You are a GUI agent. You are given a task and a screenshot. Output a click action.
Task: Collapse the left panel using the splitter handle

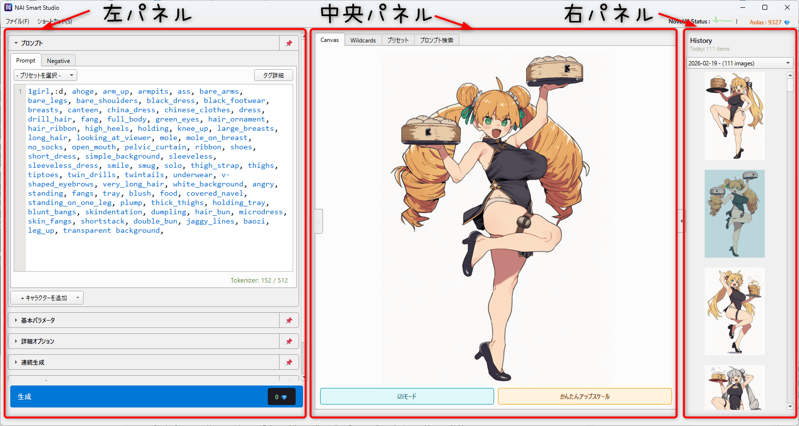tap(318, 221)
